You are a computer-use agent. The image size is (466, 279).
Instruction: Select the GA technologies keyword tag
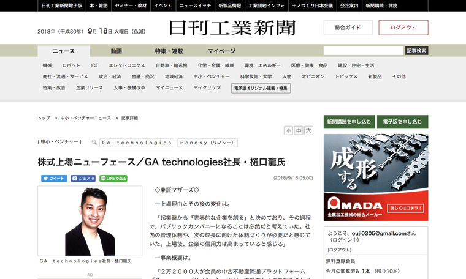(137, 143)
